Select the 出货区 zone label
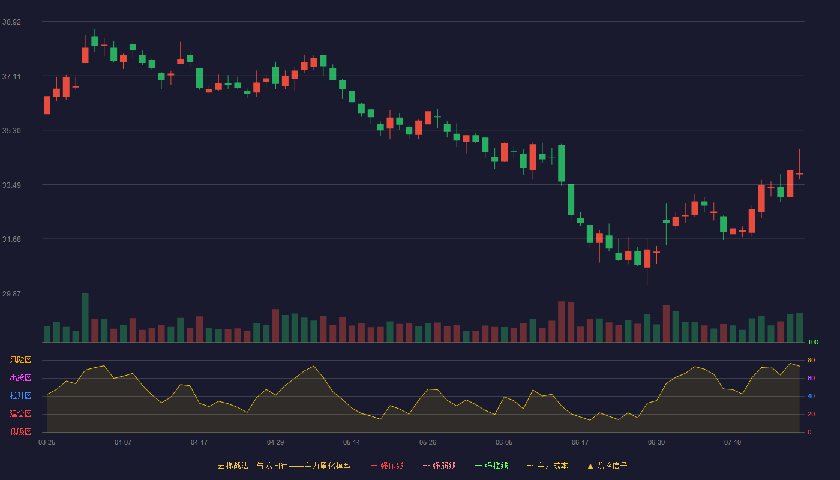Viewport: 840px width, 480px height. point(20,378)
